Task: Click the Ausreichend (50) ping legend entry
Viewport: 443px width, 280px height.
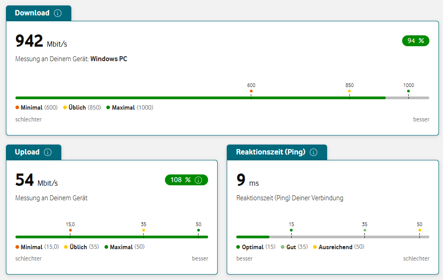Action: pyautogui.click(x=338, y=247)
